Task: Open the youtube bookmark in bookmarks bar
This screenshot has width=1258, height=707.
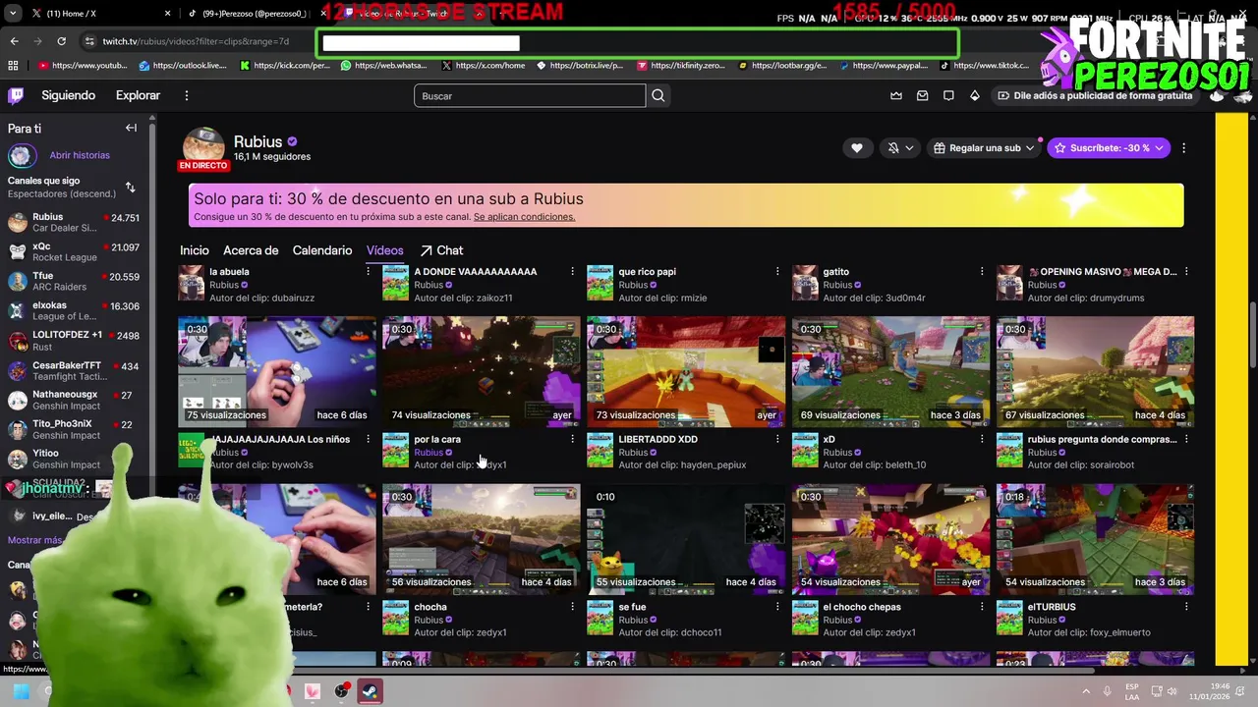Action: click(x=84, y=66)
